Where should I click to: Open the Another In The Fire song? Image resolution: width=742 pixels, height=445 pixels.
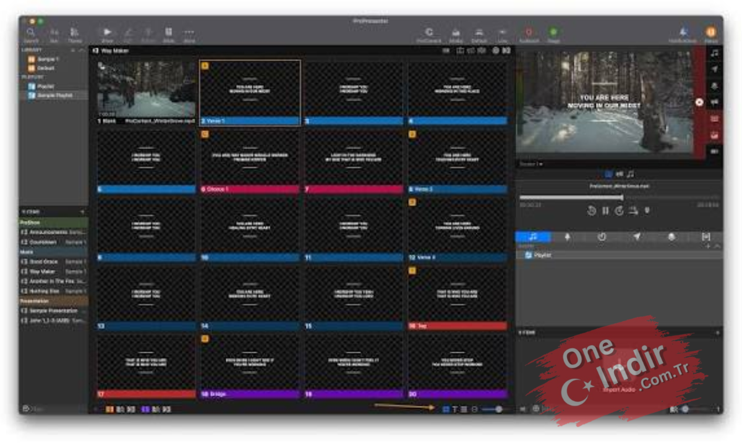[x=53, y=281]
